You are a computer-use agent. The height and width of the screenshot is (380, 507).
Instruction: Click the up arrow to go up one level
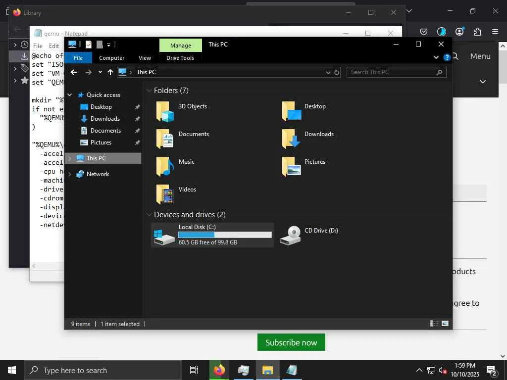(x=110, y=72)
